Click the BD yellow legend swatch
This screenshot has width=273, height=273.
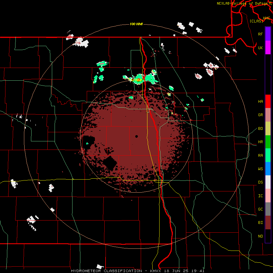(x=268, y=129)
